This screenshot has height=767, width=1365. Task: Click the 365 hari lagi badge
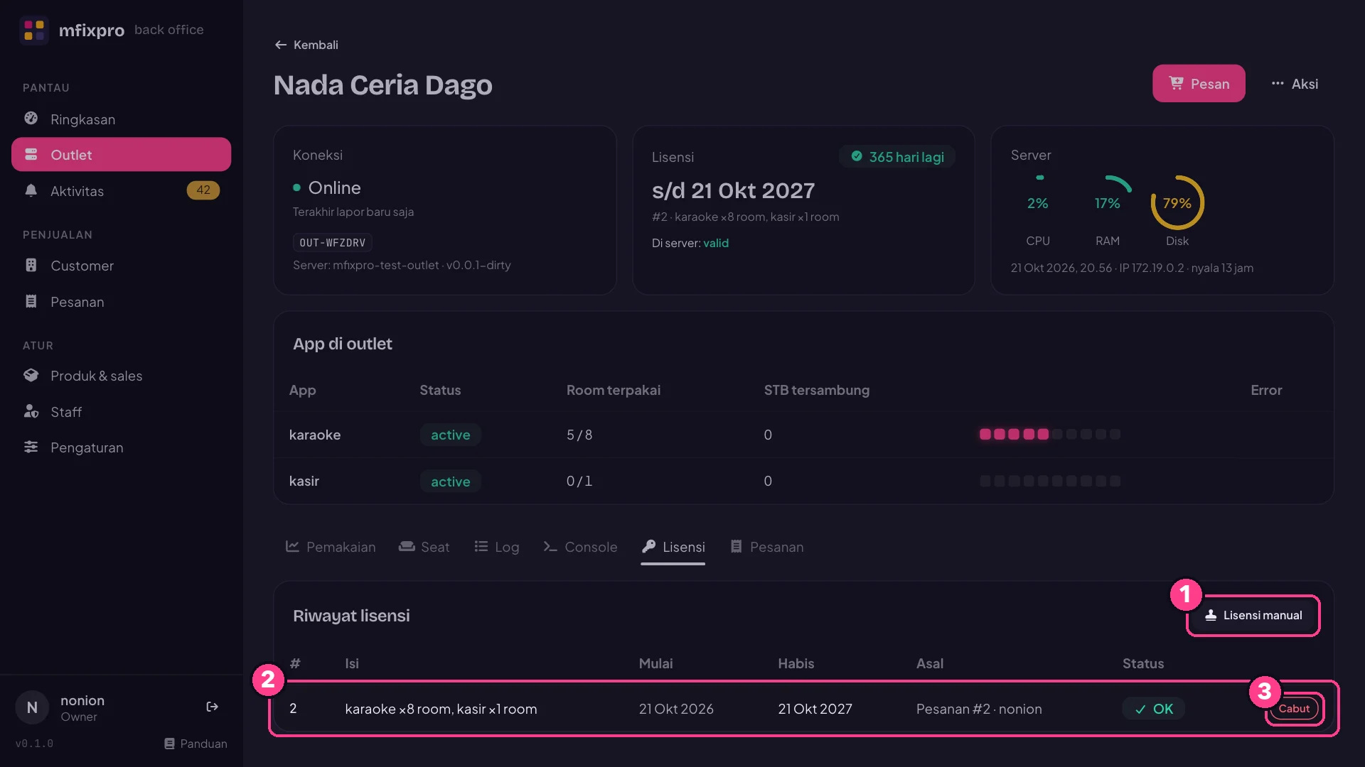[898, 156]
